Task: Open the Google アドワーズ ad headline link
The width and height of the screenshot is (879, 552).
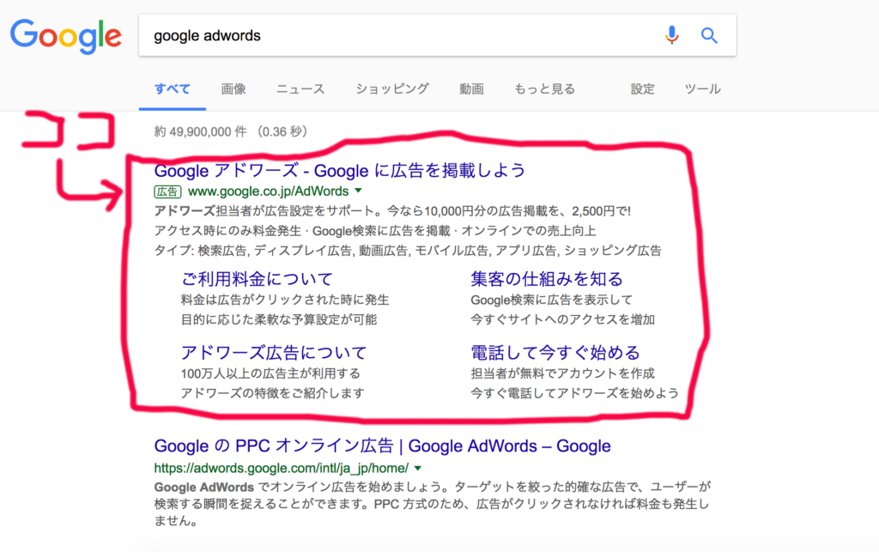Action: point(339,170)
